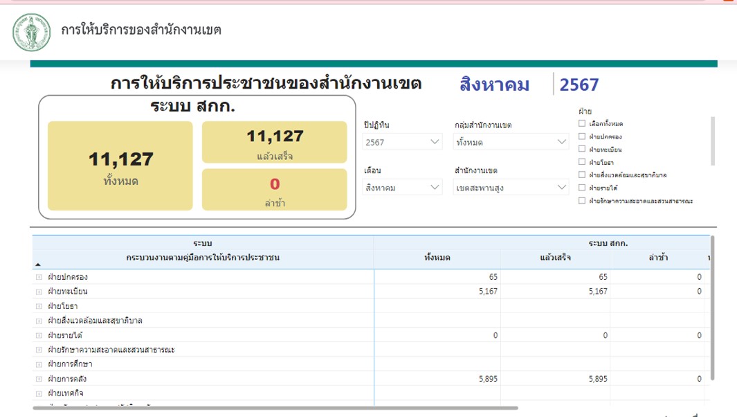The width and height of the screenshot is (737, 417).
Task: Tick the ฝ่ายปกครอง filter checkbox
Action: pos(582,136)
